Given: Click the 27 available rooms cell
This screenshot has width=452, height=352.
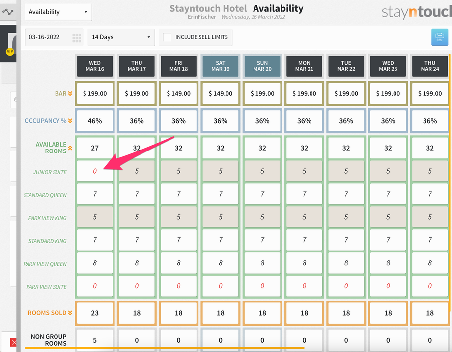Looking at the screenshot, I should 95,148.
